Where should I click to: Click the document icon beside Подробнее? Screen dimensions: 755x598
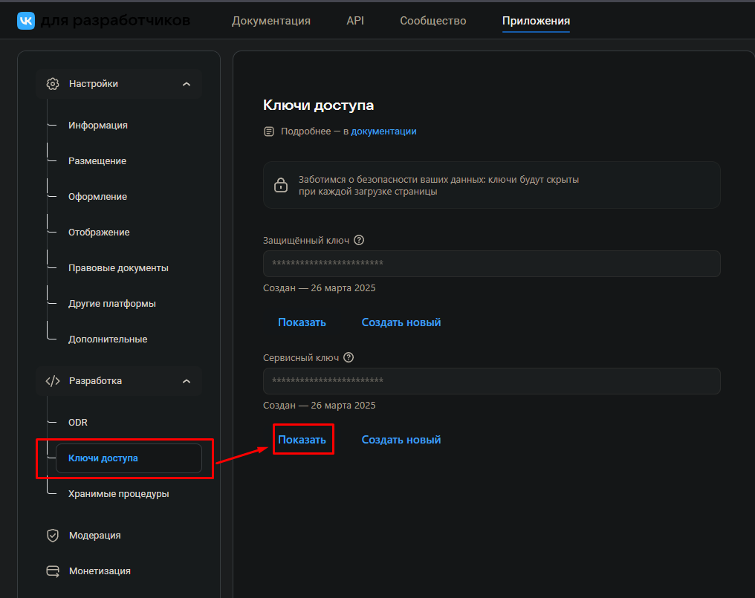coord(268,131)
